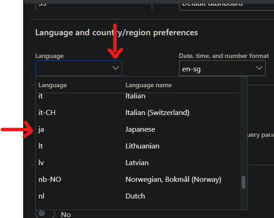The width and height of the screenshot is (274, 218).
Task: Click the it-CH language code entry
Action: pyautogui.click(x=47, y=113)
